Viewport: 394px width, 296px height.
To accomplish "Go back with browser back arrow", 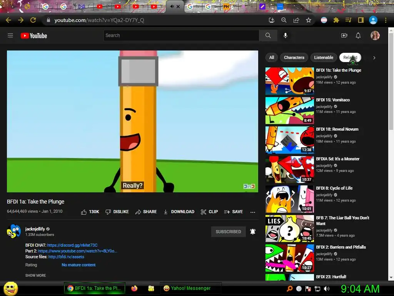I will [x=8, y=20].
